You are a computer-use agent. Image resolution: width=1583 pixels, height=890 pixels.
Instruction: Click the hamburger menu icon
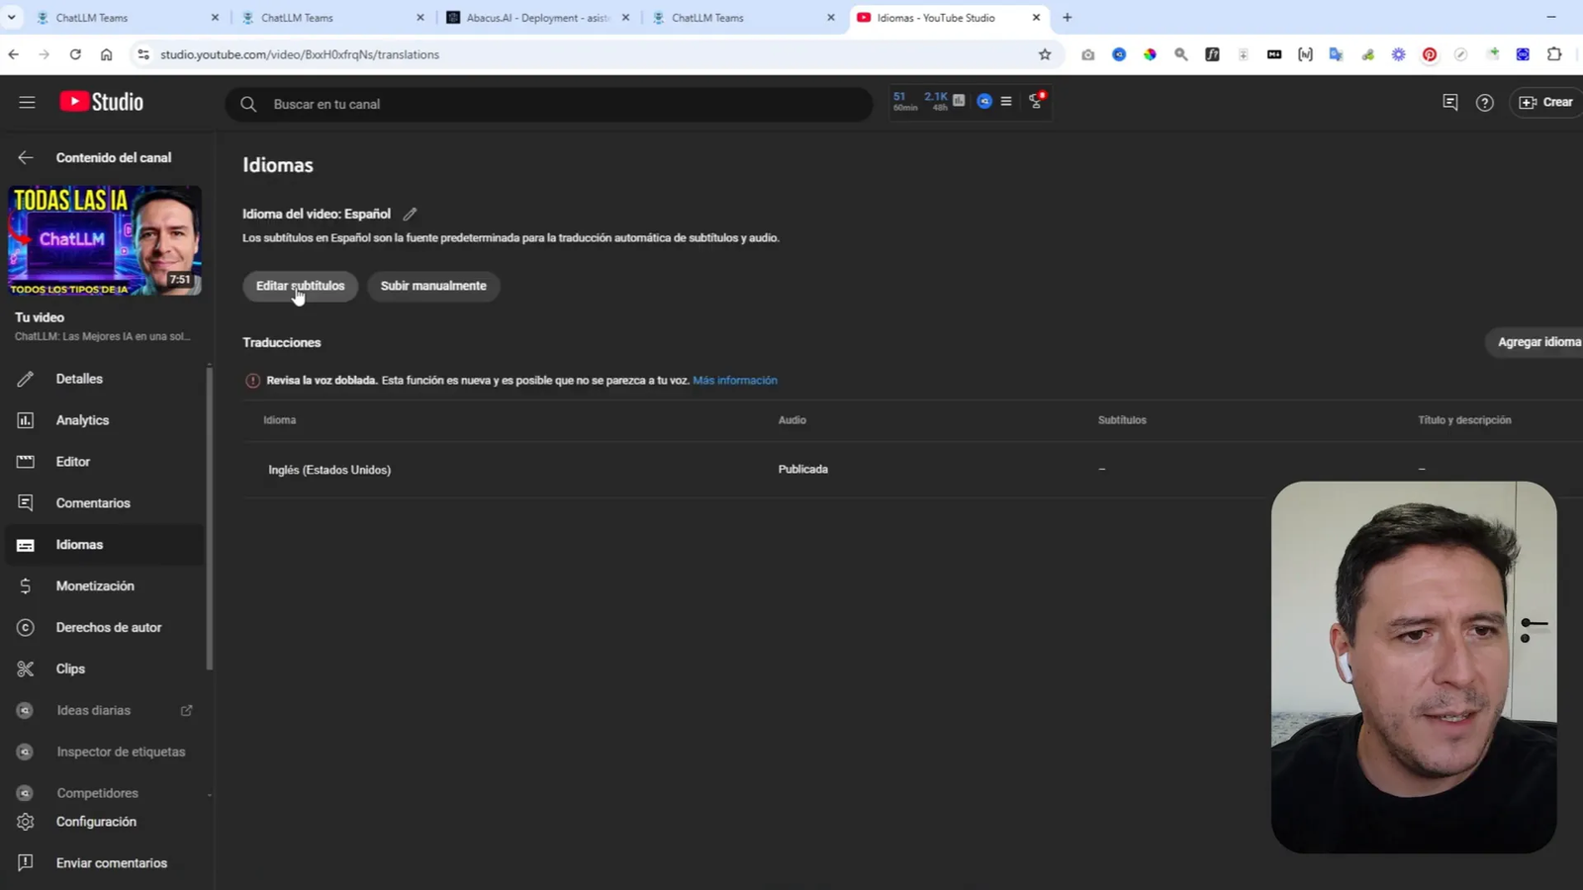pyautogui.click(x=27, y=102)
